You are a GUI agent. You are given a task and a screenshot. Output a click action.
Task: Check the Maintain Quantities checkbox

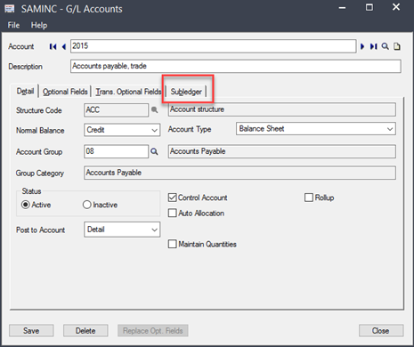click(x=172, y=244)
